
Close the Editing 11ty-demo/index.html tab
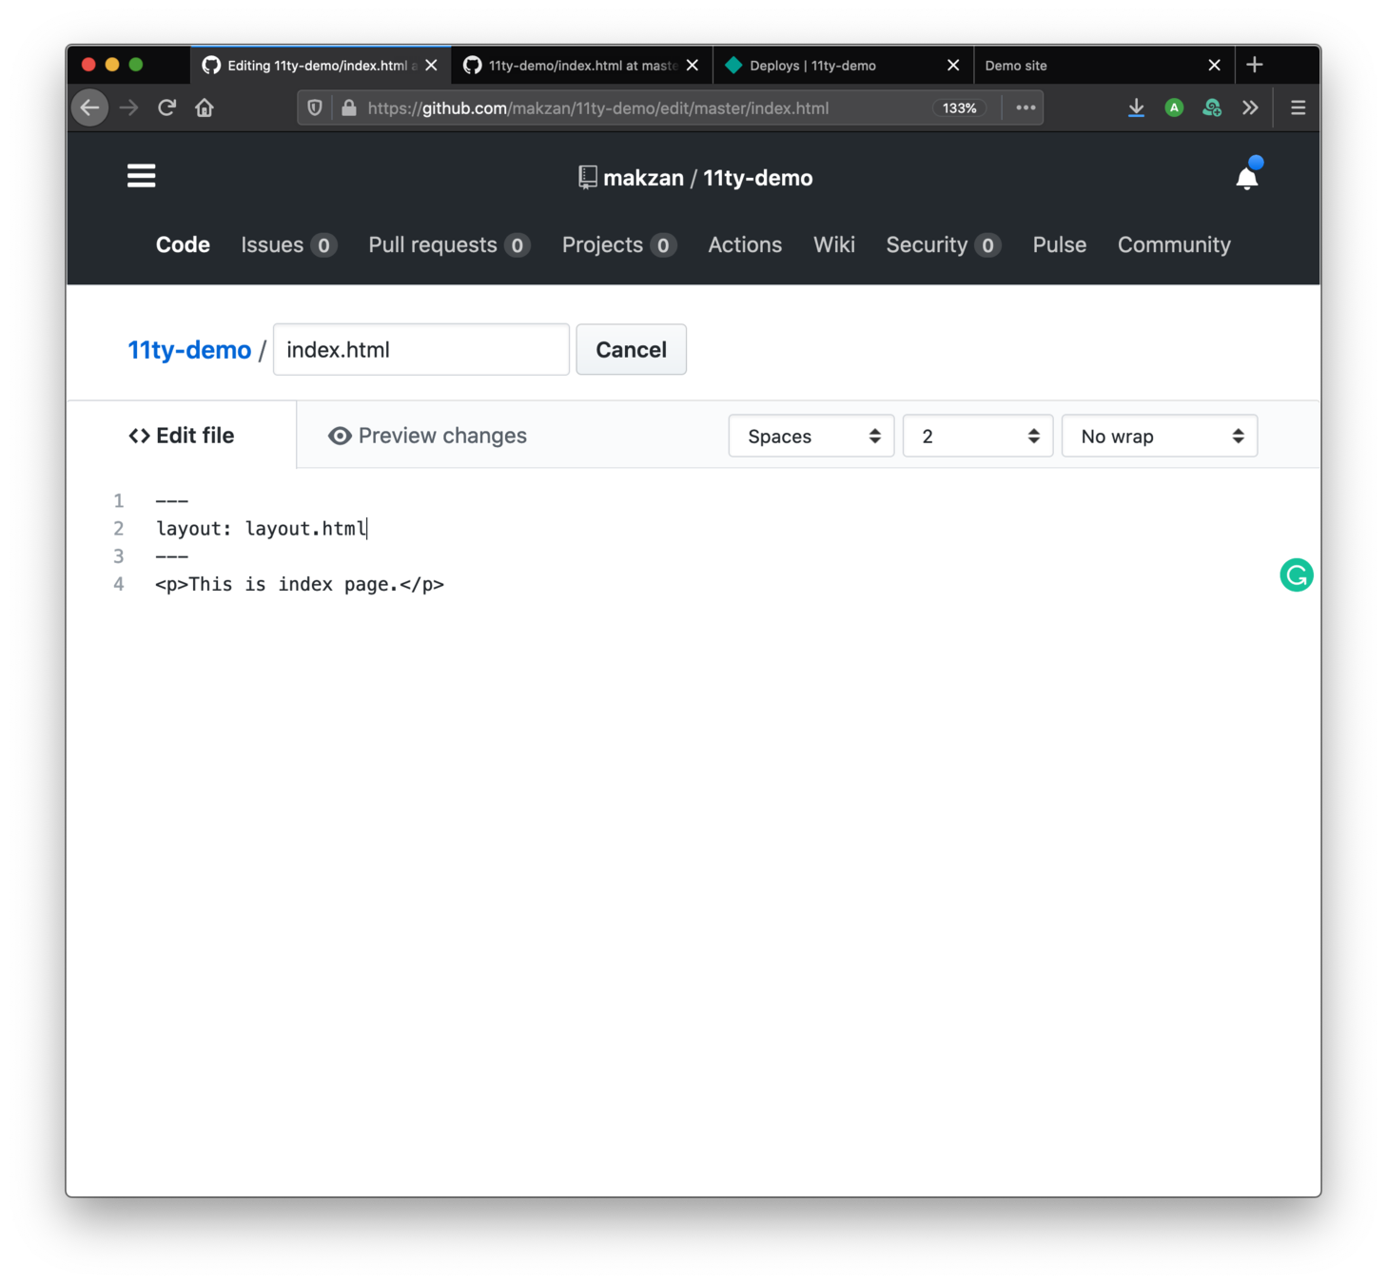[431, 65]
